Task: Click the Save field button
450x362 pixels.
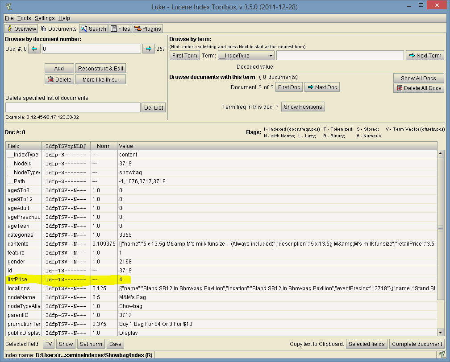Action: point(115,344)
